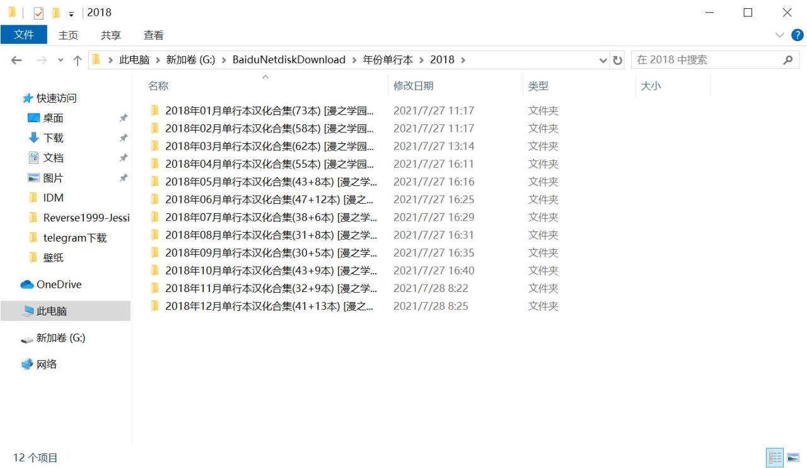Click the folder icon of the 2018年08月 row
Image resolution: width=807 pixels, height=468 pixels.
click(155, 235)
